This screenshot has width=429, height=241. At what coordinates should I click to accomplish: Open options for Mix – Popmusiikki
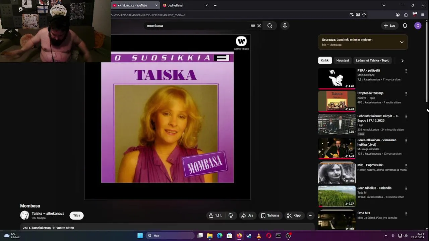click(x=406, y=166)
